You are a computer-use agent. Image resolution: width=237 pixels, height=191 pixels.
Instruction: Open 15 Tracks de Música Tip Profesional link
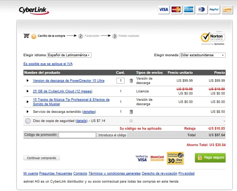point(71,102)
